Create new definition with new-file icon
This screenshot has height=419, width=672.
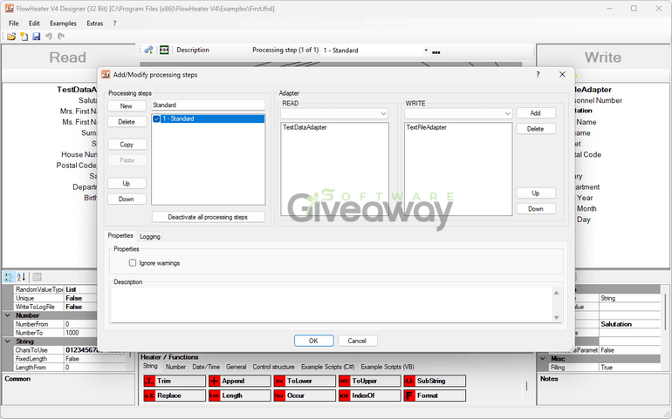tap(24, 37)
